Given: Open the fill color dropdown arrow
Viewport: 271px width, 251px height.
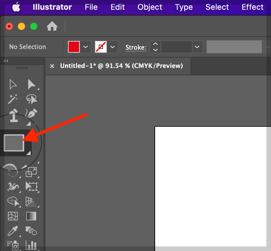Looking at the screenshot, I should point(86,47).
